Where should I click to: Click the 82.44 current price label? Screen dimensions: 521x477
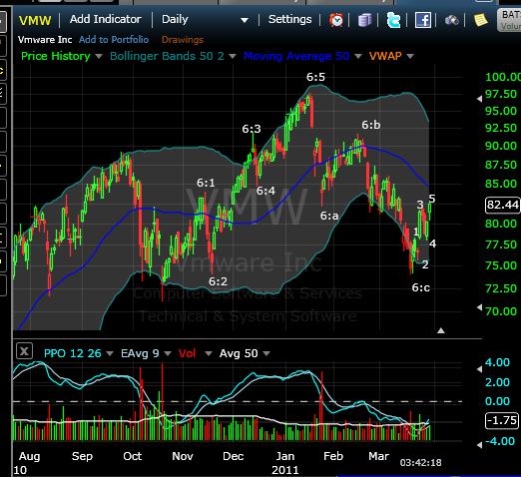pos(502,205)
